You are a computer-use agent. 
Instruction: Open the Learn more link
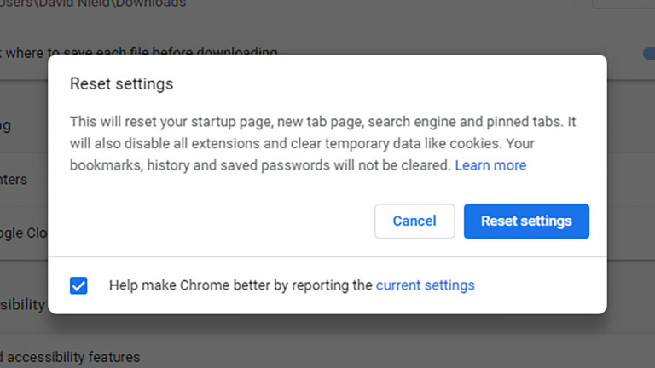(x=490, y=165)
